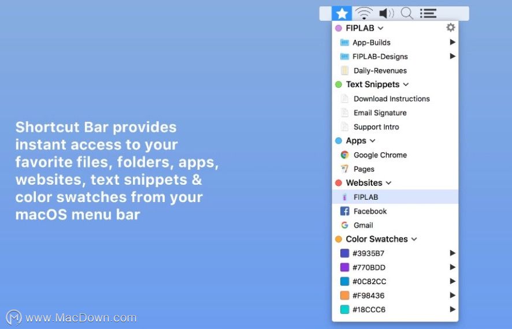Click the red dot beside Websites group

pos(339,183)
